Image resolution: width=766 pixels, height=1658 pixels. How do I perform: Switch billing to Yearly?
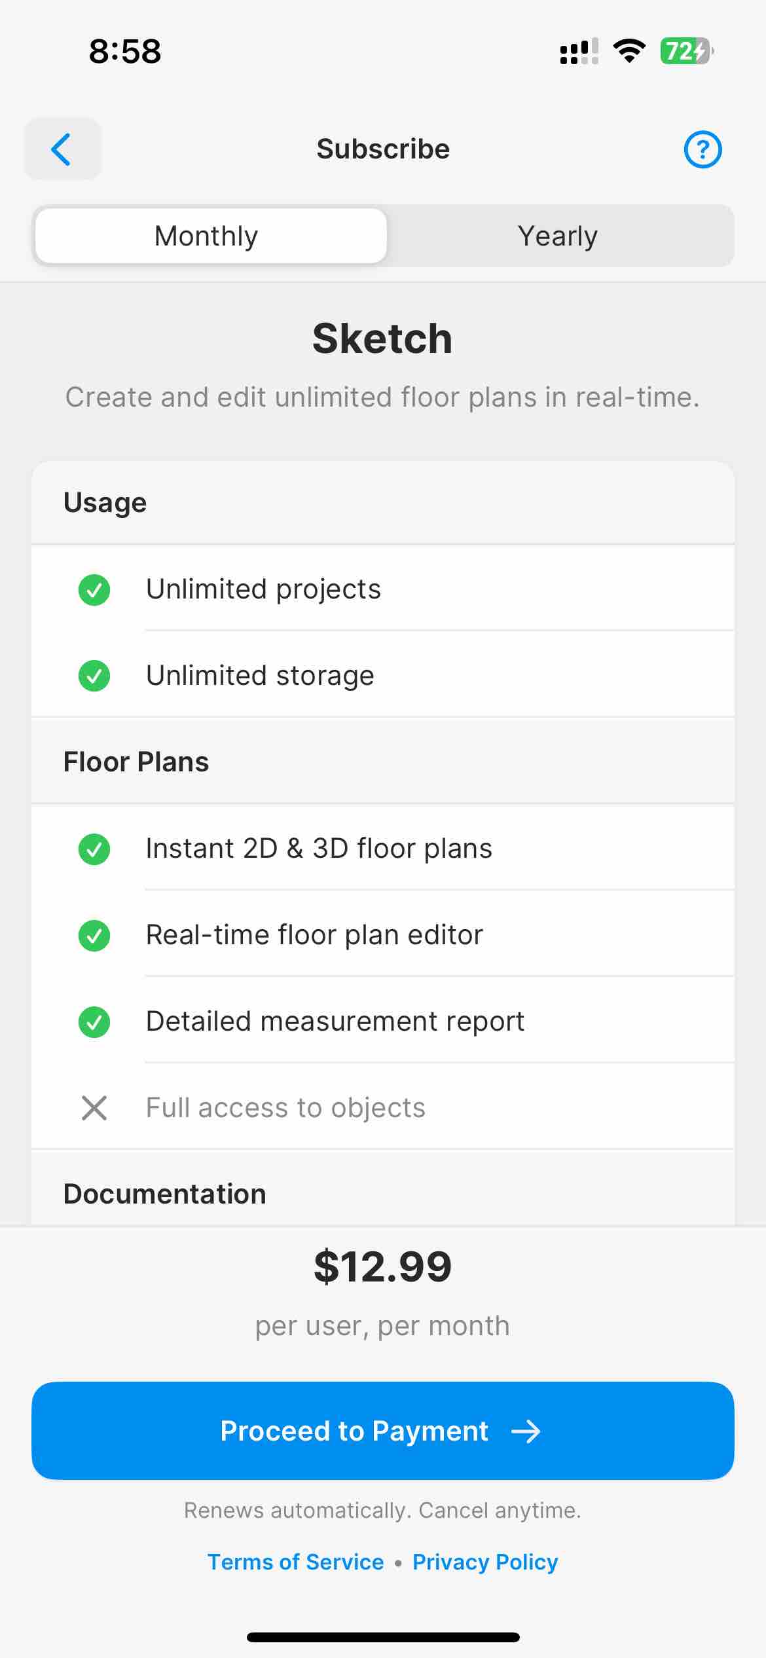click(x=558, y=236)
